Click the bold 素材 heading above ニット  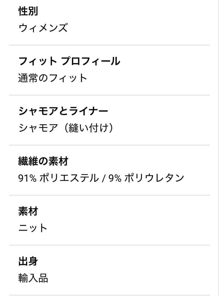pyautogui.click(x=28, y=211)
